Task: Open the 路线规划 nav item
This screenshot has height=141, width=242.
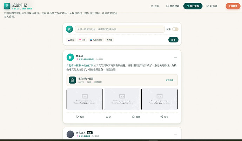Action: [x=173, y=6]
